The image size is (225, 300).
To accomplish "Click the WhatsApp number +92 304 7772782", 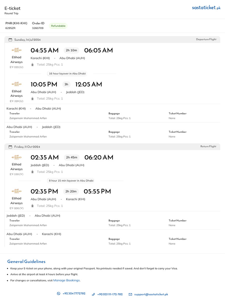I will point(74,294).
